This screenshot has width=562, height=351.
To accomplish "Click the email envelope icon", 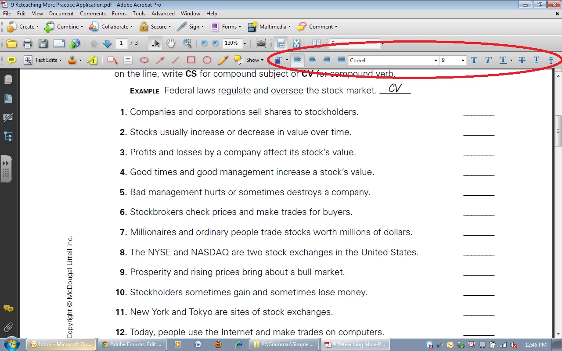I will click(59, 43).
